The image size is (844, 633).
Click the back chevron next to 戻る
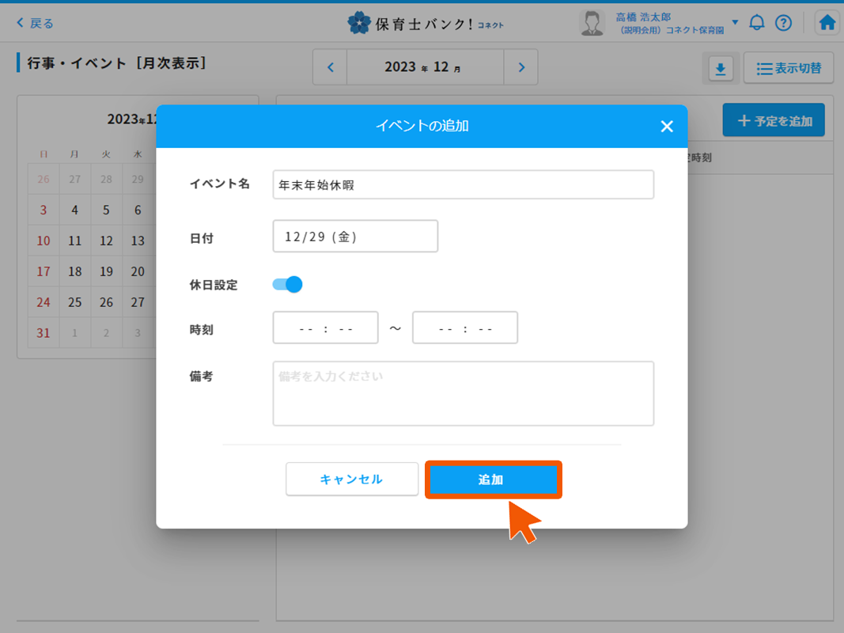coord(20,22)
